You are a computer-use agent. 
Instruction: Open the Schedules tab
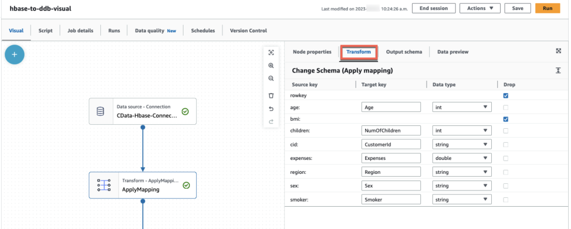point(203,31)
